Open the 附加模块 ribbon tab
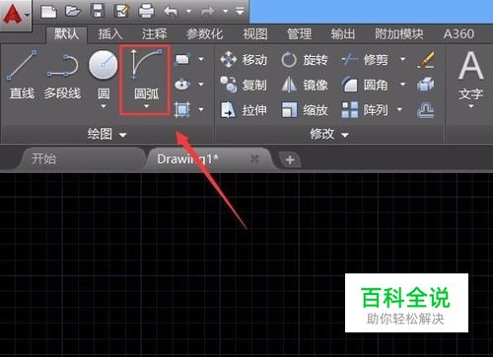 [x=399, y=34]
